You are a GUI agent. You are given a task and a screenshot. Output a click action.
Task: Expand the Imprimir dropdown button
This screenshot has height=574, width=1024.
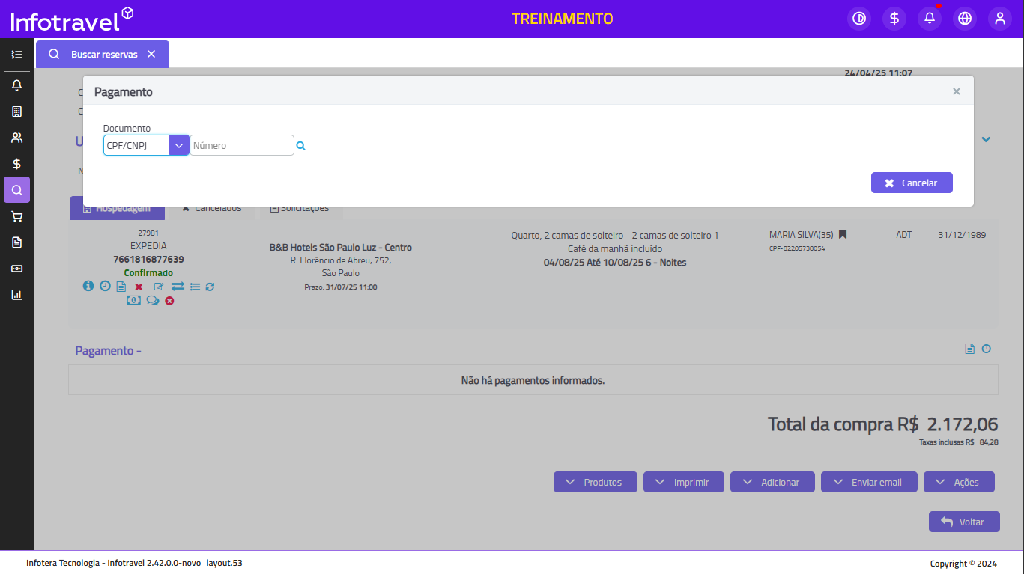coord(683,482)
